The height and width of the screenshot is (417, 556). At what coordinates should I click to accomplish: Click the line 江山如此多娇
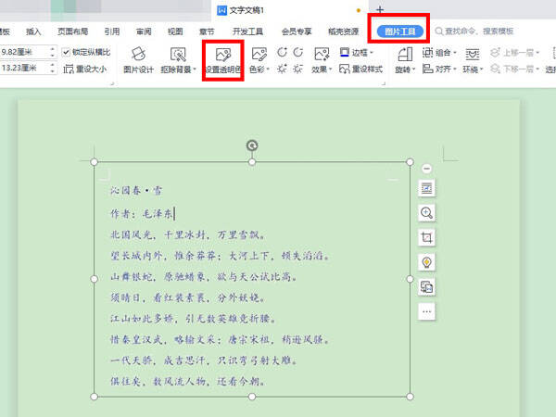click(x=142, y=319)
